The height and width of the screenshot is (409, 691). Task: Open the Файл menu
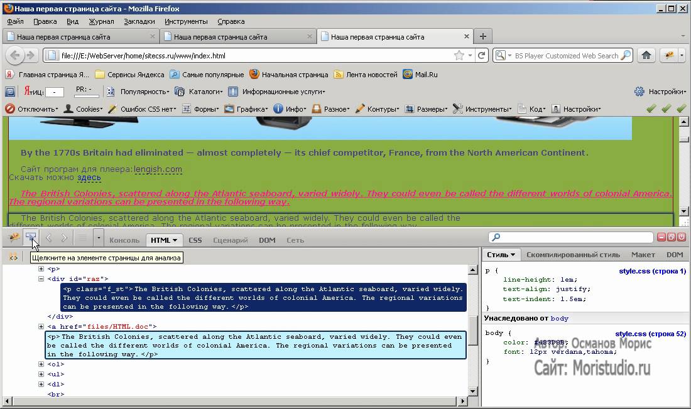[16, 21]
